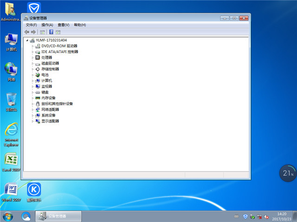Open the pinned browser icon on taskbar
The width and height of the screenshot is (297, 222).
26,216
